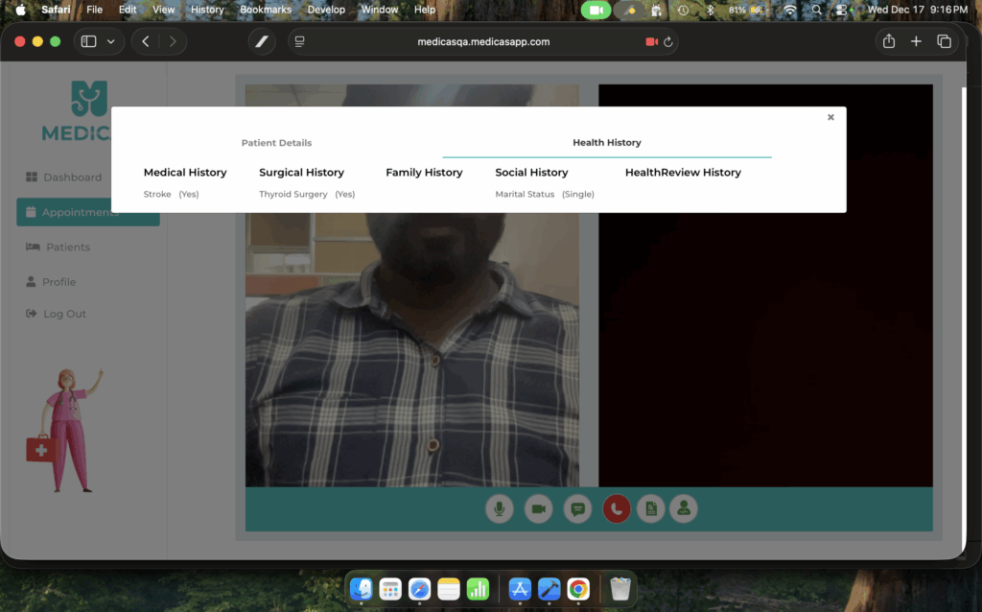This screenshot has width=982, height=612.
Task: Go back with Safari back arrow
Action: (146, 41)
